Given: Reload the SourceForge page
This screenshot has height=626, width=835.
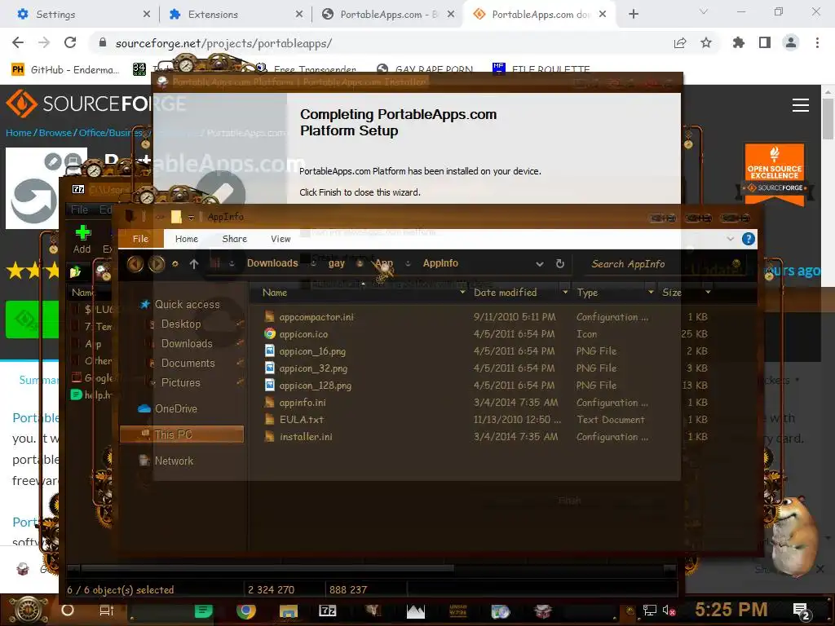Looking at the screenshot, I should point(70,42).
